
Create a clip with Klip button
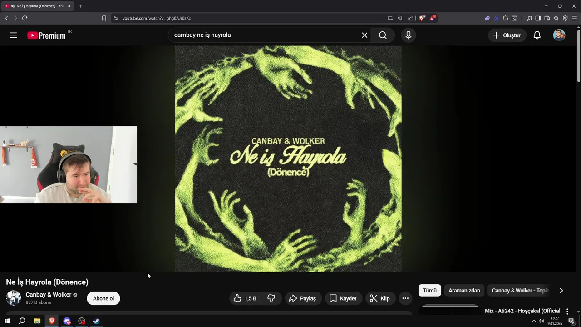380,298
